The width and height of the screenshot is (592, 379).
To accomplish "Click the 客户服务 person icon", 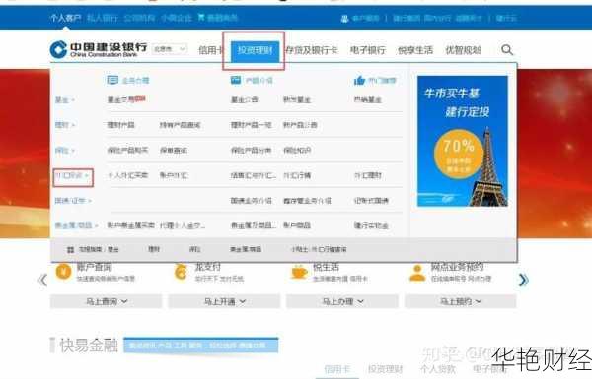I will point(344,18).
